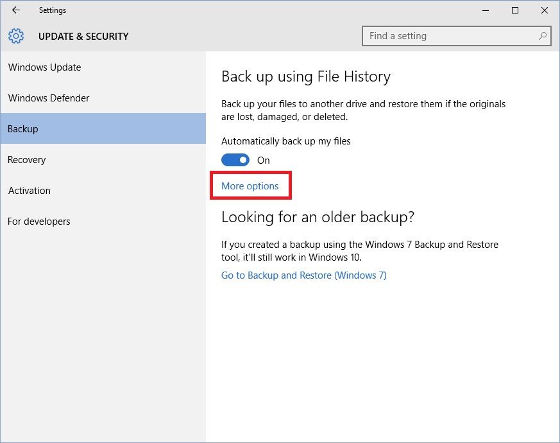The width and height of the screenshot is (560, 443).
Task: Click the Back up using File History heading
Action: 306,77
